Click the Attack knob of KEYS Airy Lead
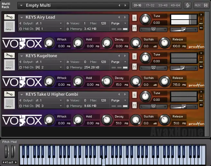 (x=49, y=43)
